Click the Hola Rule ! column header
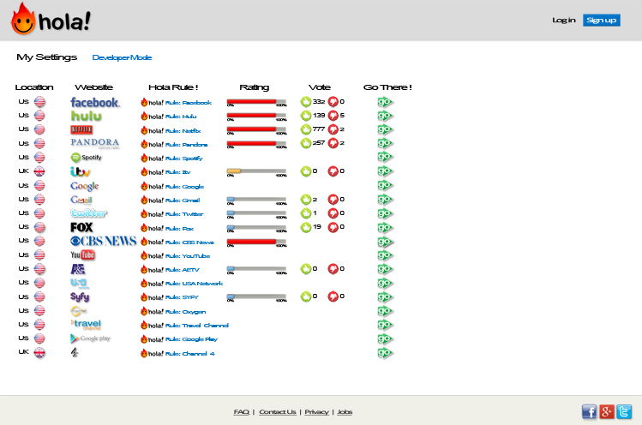The image size is (642, 425). pyautogui.click(x=173, y=87)
